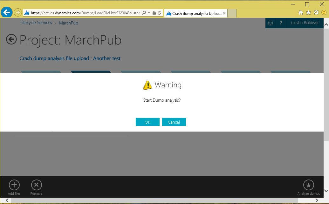
Task: Click the browser Back navigation button
Action: 6,13
